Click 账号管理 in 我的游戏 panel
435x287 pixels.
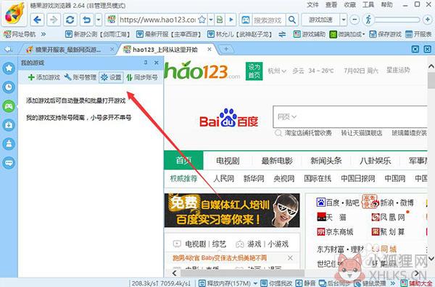(80, 77)
